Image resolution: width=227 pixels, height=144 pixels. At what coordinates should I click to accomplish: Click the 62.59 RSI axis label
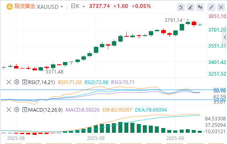219,96
